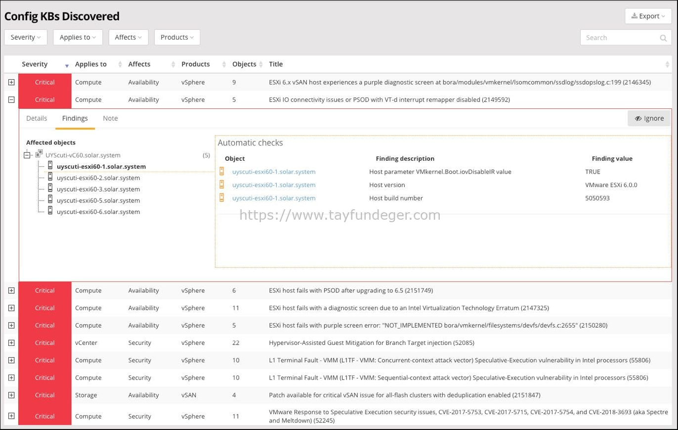This screenshot has width=678, height=430.
Task: Click objects count "22" in vCenter row
Action: click(236, 342)
